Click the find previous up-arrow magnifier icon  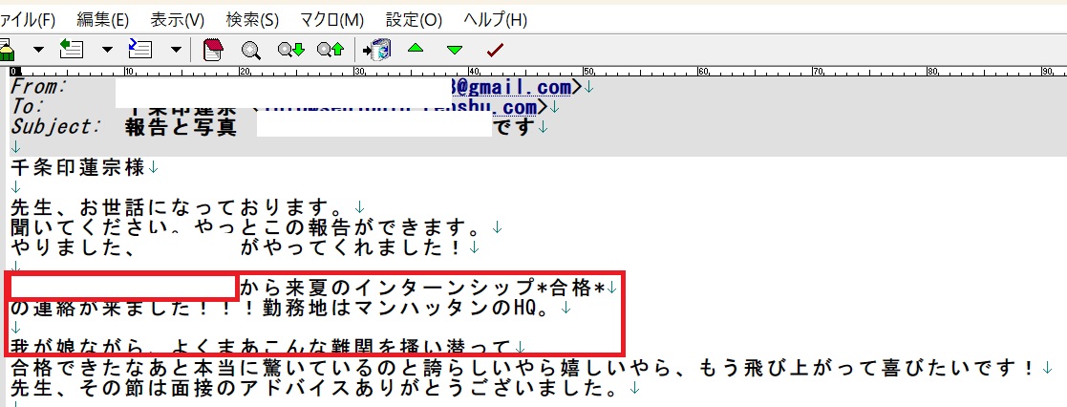click(330, 50)
